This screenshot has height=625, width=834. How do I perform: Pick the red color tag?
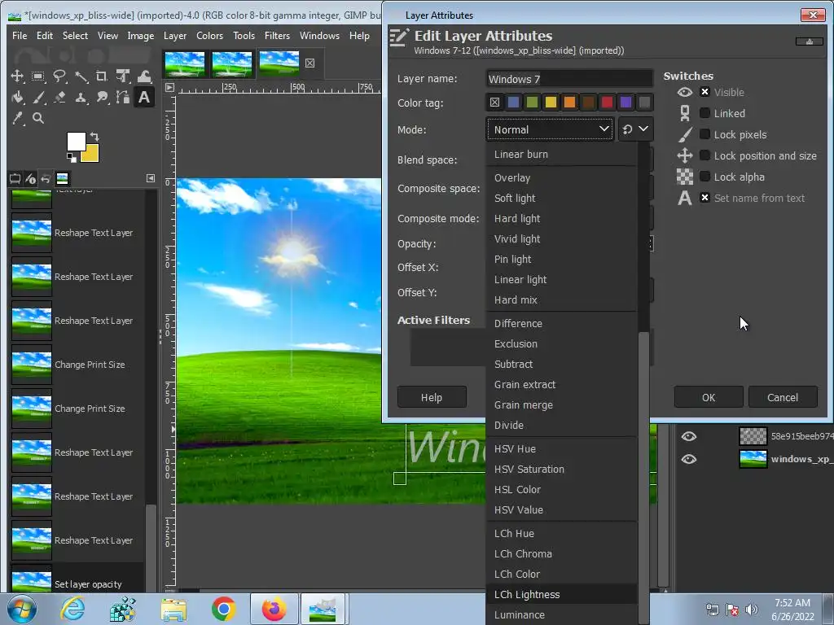click(607, 102)
